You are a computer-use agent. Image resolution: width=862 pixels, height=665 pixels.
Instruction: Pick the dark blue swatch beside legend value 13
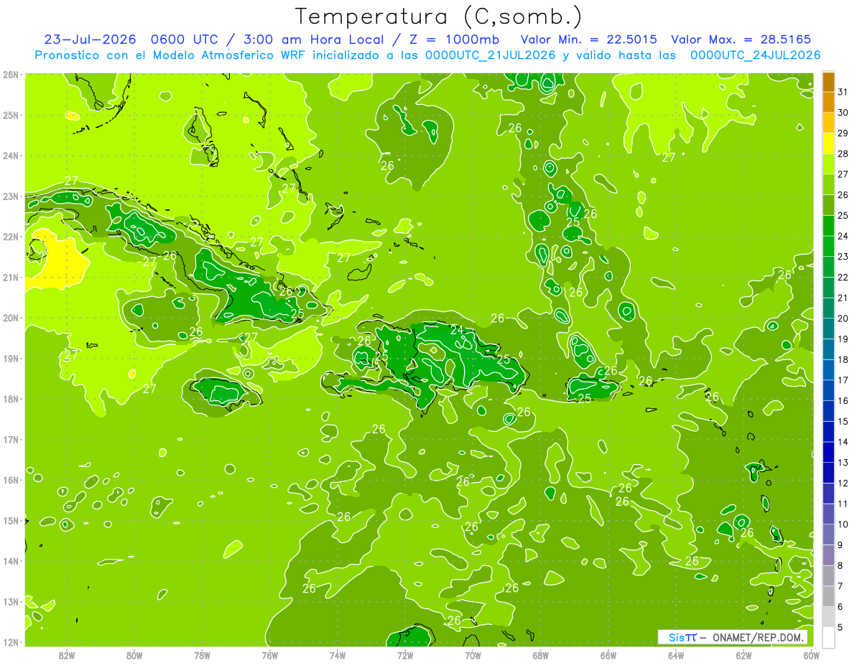(828, 453)
